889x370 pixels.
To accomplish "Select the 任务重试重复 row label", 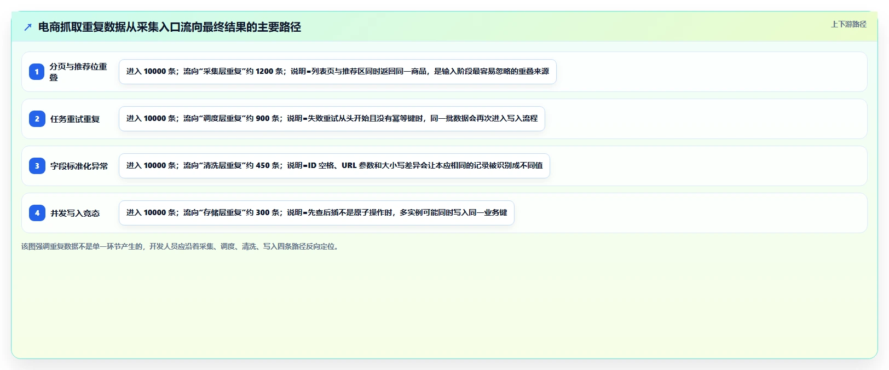I will tap(75, 119).
